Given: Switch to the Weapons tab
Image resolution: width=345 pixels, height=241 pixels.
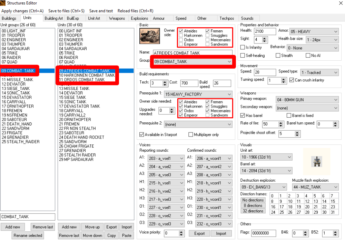Looking at the screenshot, I should pos(117,18).
